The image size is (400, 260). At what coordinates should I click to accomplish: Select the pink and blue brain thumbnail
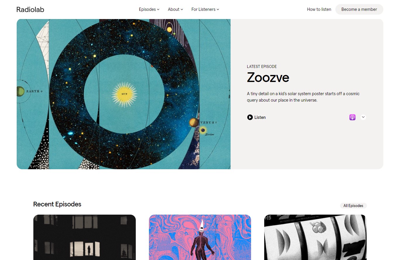point(200,237)
